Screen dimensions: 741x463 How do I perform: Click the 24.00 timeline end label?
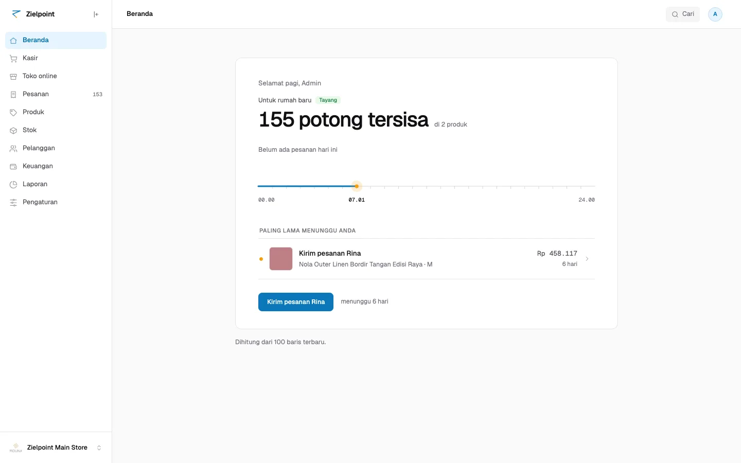pos(587,200)
